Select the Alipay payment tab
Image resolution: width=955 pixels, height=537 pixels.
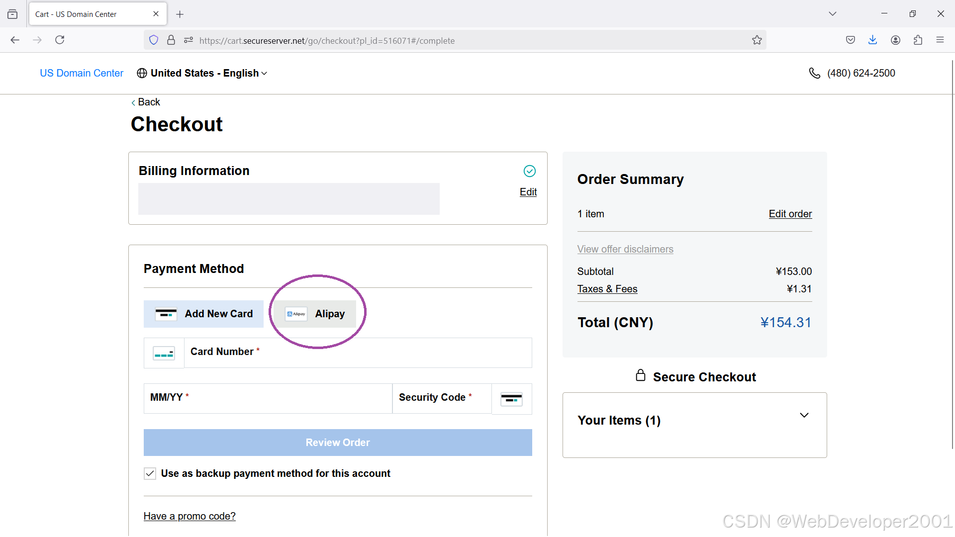click(x=315, y=314)
